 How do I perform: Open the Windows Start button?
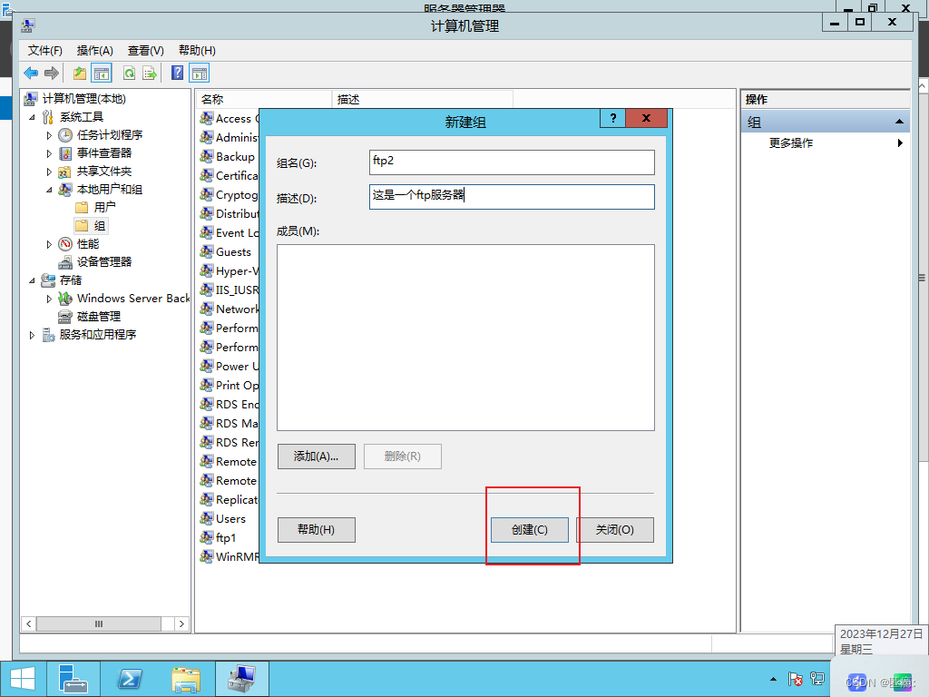23,679
